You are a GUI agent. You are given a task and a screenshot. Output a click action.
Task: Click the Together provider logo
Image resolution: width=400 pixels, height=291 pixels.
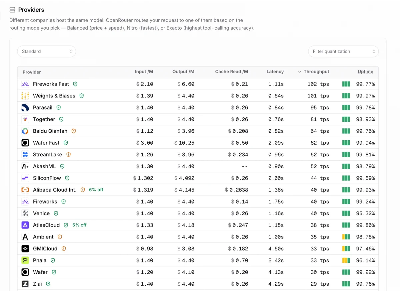pyautogui.click(x=25, y=119)
